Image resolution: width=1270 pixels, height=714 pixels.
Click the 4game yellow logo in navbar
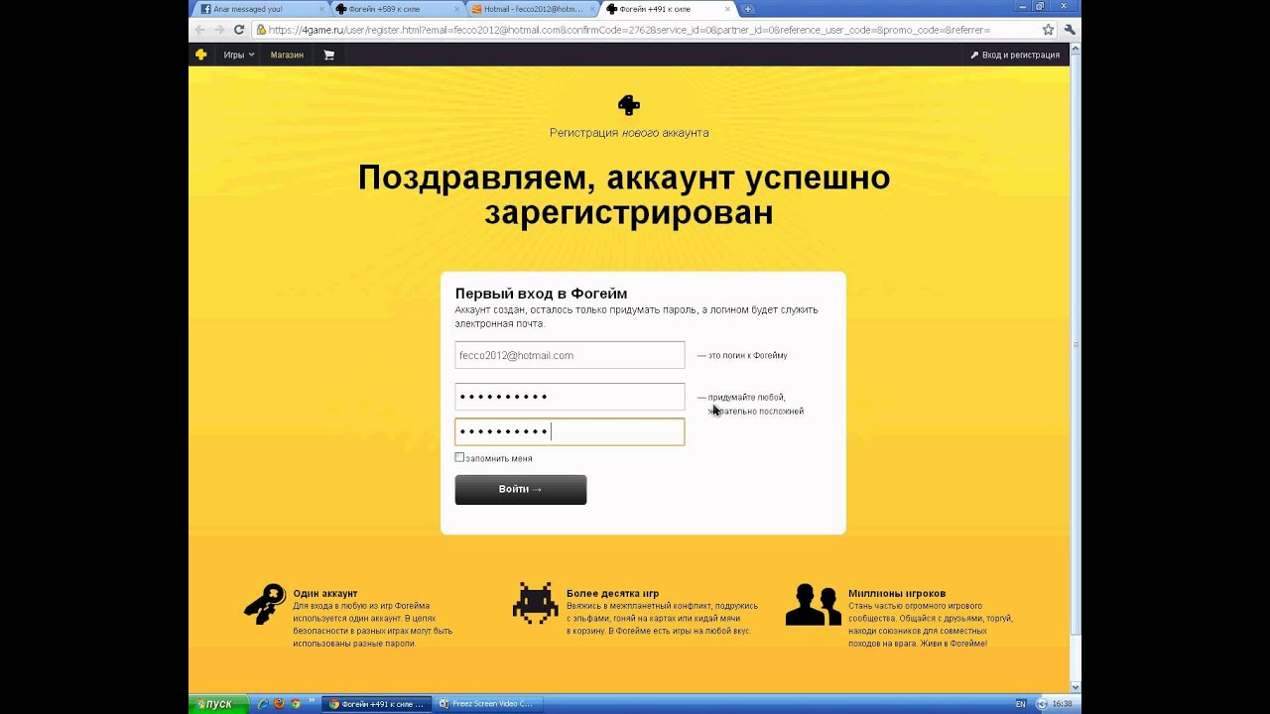click(x=200, y=55)
